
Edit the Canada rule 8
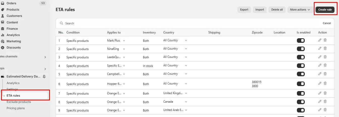click(x=320, y=101)
